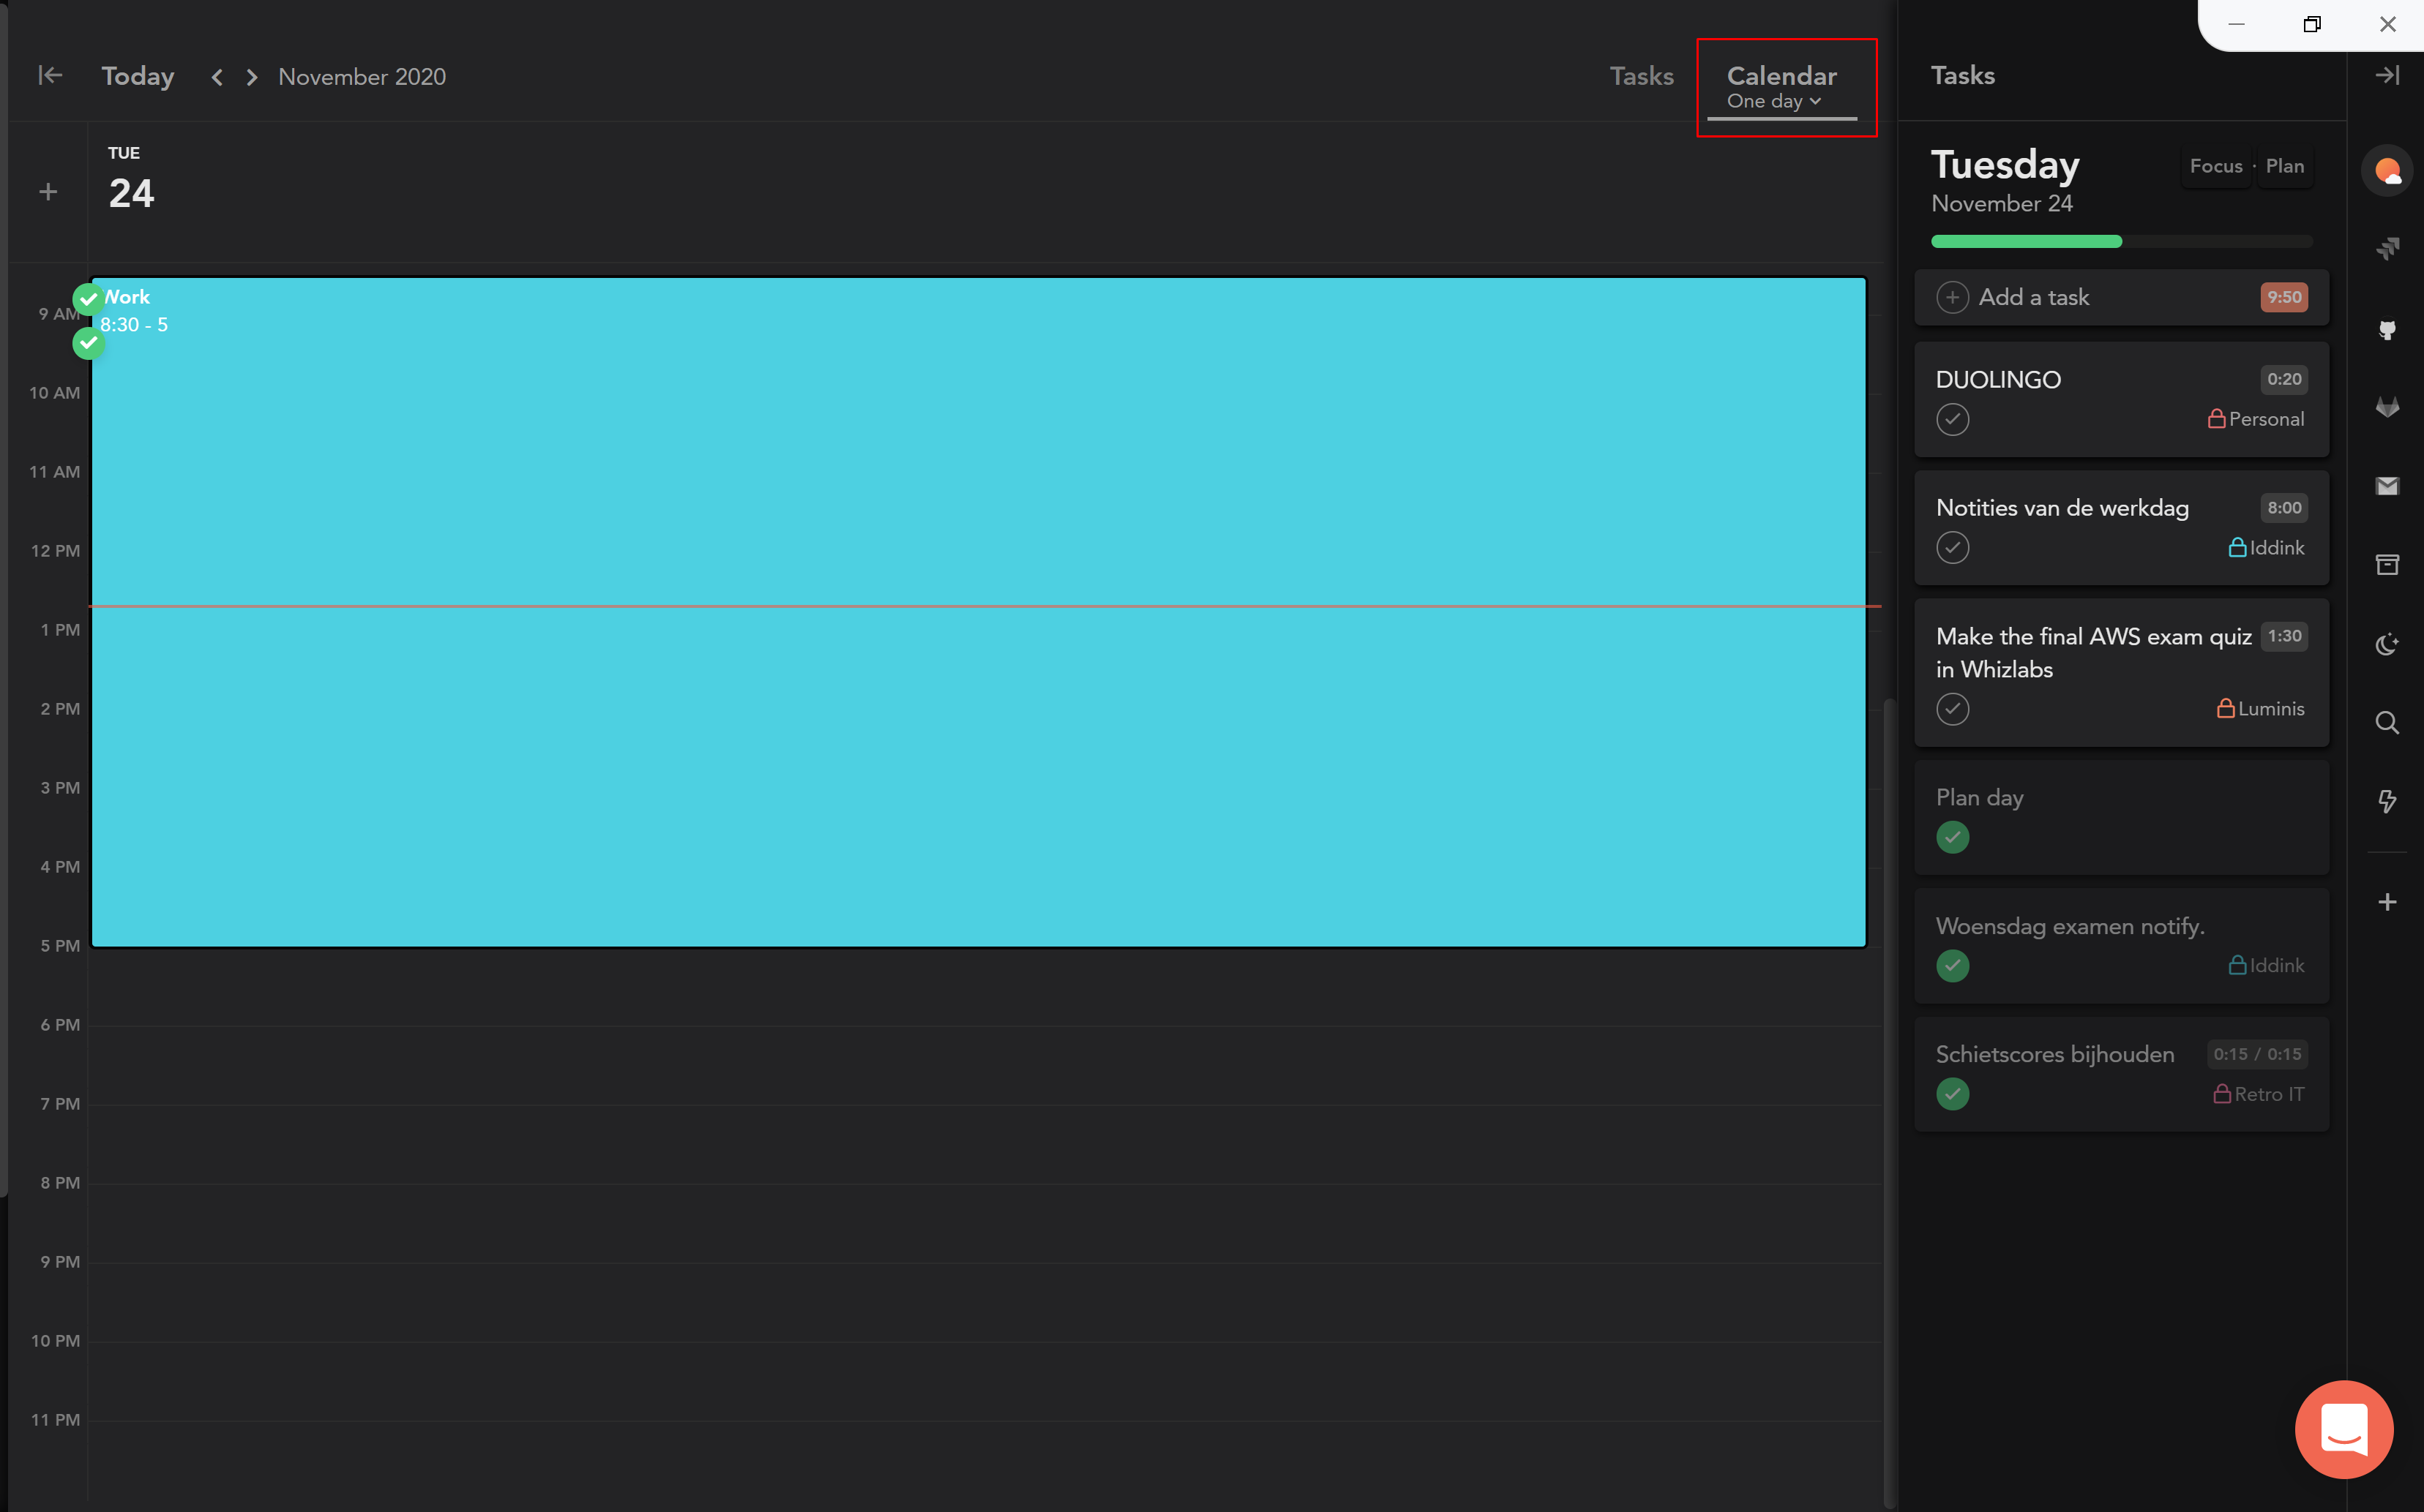Go to previous day chevron
This screenshot has width=2424, height=1512.
(x=216, y=77)
